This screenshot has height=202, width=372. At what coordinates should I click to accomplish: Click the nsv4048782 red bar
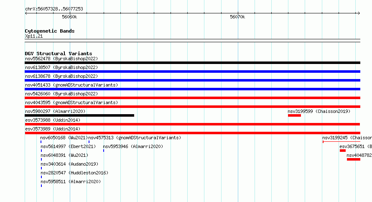tap(354, 159)
